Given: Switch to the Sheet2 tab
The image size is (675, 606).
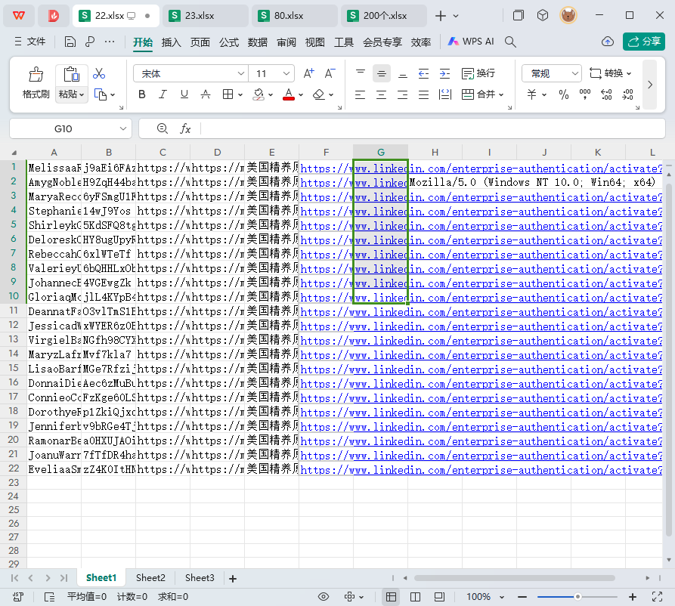Looking at the screenshot, I should [150, 578].
